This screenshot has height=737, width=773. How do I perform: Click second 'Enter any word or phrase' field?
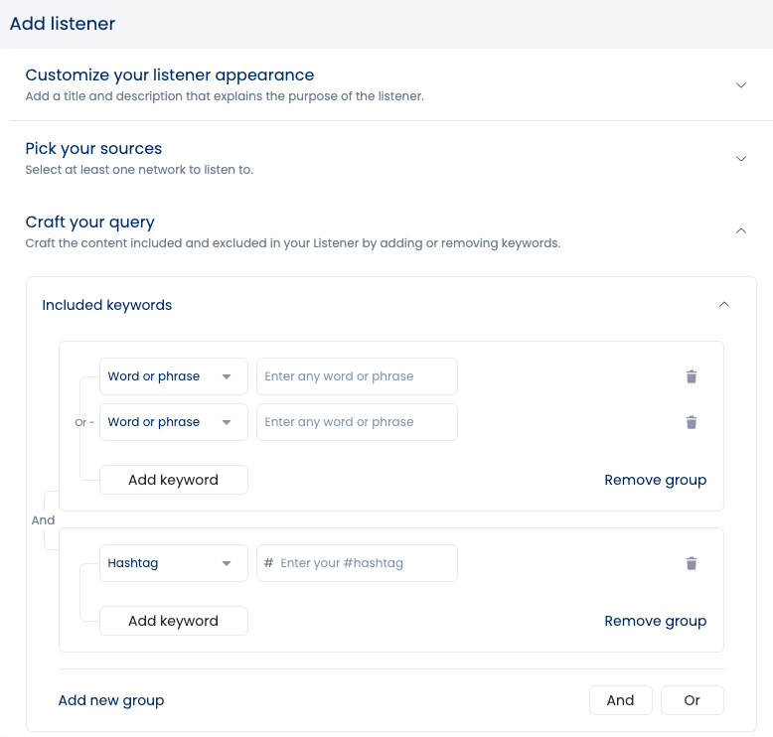(357, 422)
